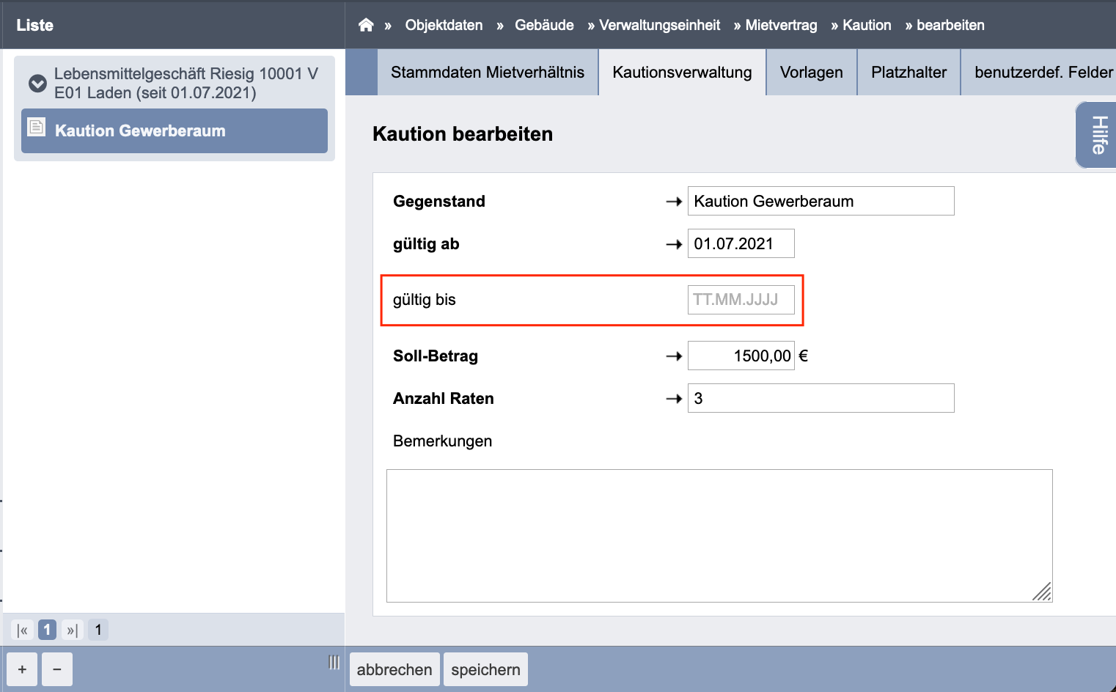This screenshot has width=1116, height=692.
Task: Remove the entry with minus button
Action: coord(57,669)
